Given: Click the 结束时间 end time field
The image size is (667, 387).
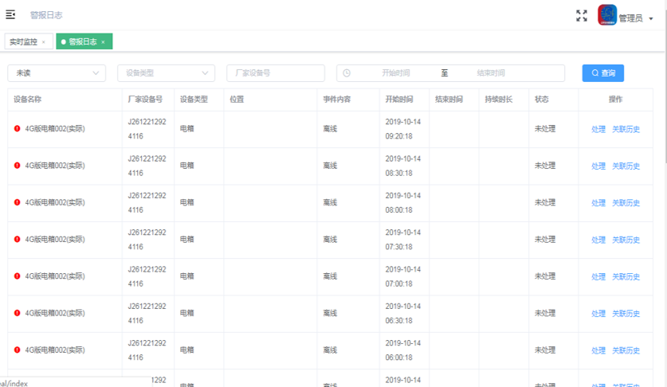Looking at the screenshot, I should pyautogui.click(x=491, y=73).
